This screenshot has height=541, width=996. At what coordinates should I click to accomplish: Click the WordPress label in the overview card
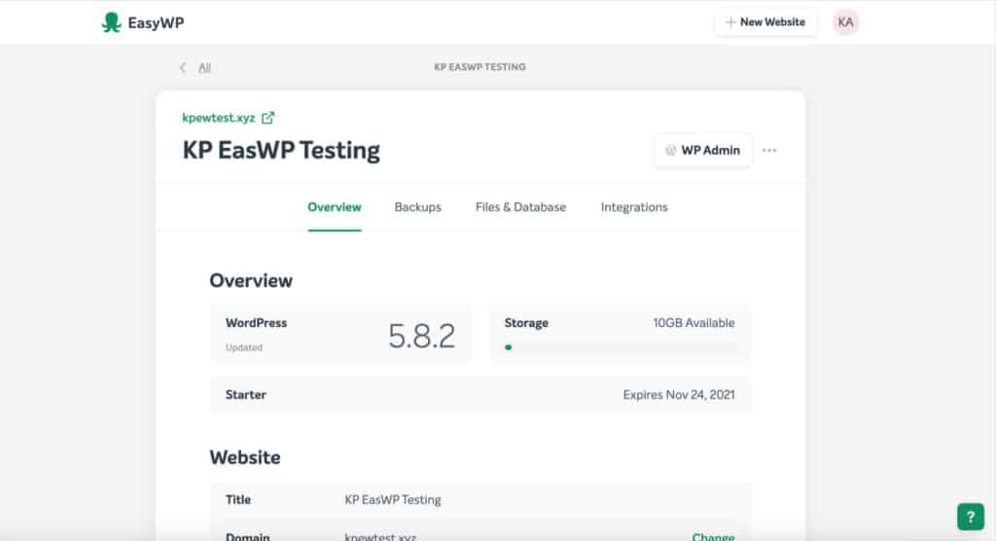click(x=256, y=323)
